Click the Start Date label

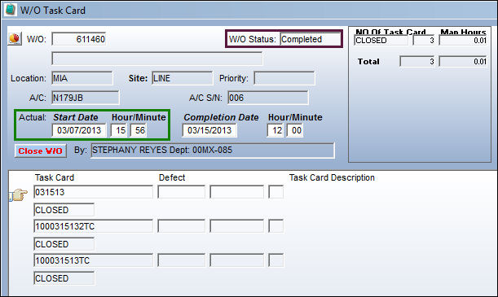coord(76,117)
